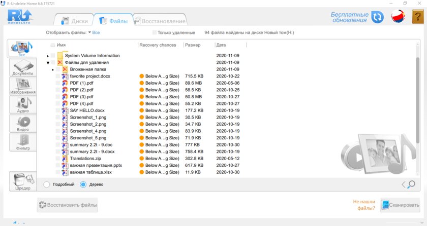Filter by Изображения category
The image size is (427, 226).
pos(23,86)
